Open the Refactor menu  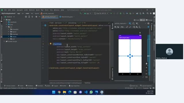point(32,10)
